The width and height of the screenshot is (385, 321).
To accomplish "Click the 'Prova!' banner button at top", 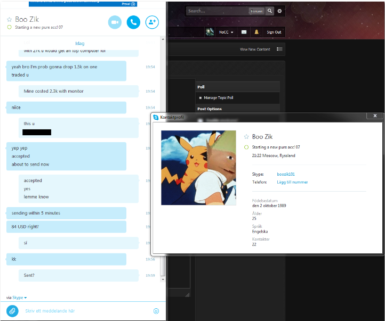I will click(129, 4).
